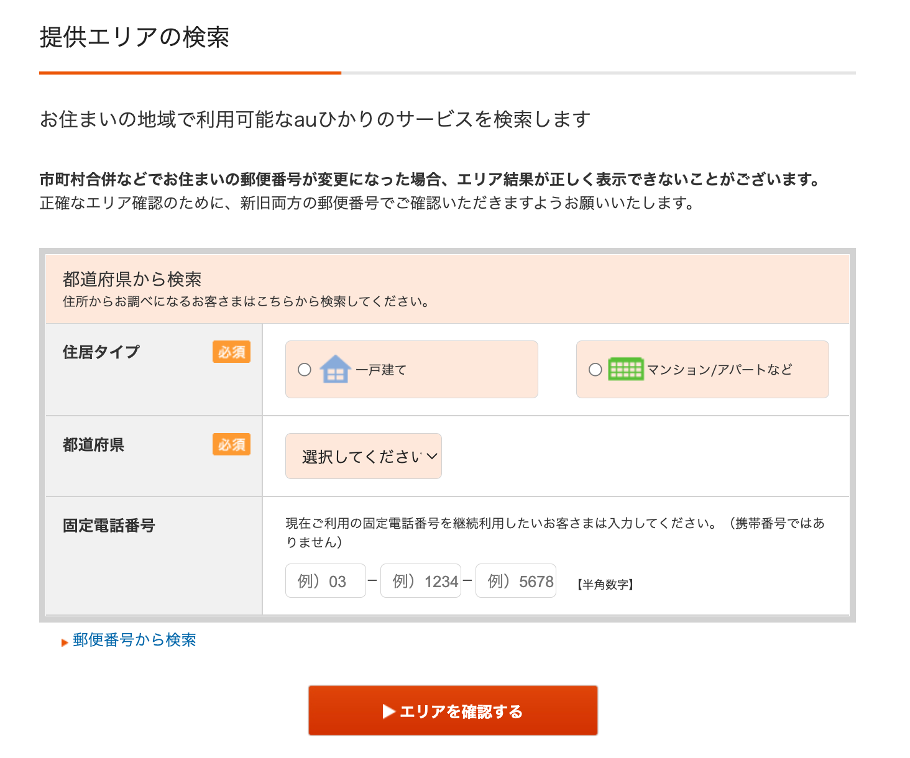910x758 pixels.
Task: Click the 必須 badge next to 都道府県
Action: [x=231, y=445]
